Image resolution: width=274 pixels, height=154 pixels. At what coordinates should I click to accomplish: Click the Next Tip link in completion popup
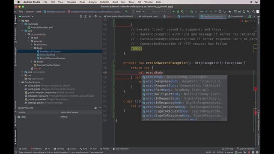(x=193, y=120)
